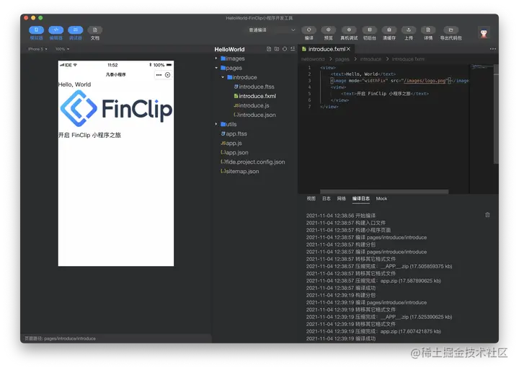Click the code minimap preview
519x370 pixels.
(481, 67)
